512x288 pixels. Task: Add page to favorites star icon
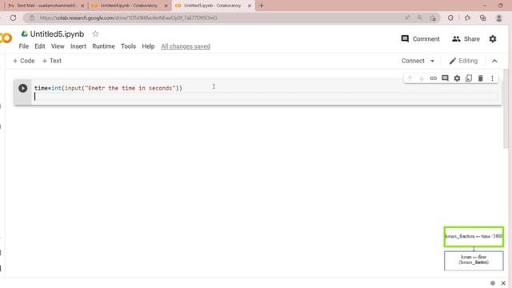[x=433, y=18]
